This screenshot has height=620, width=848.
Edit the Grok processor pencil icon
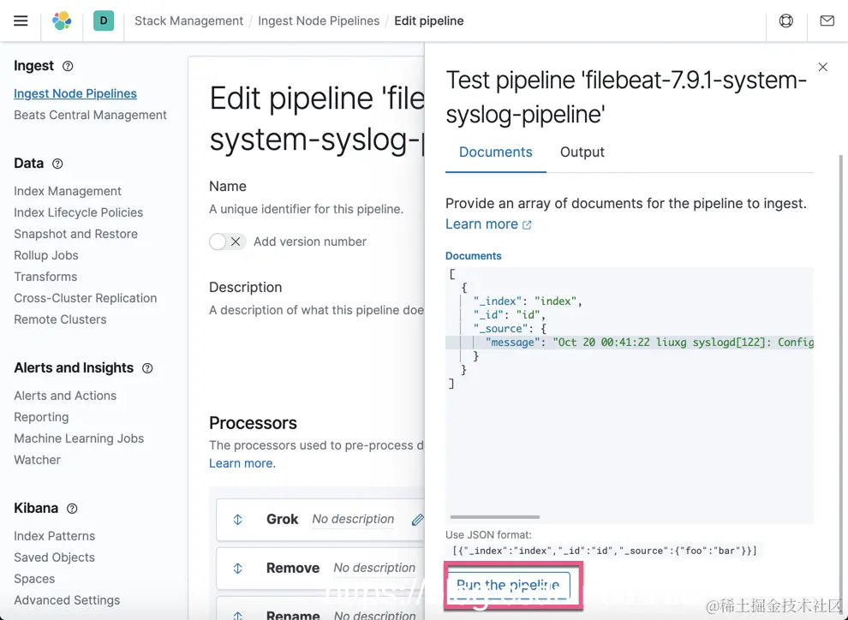417,519
